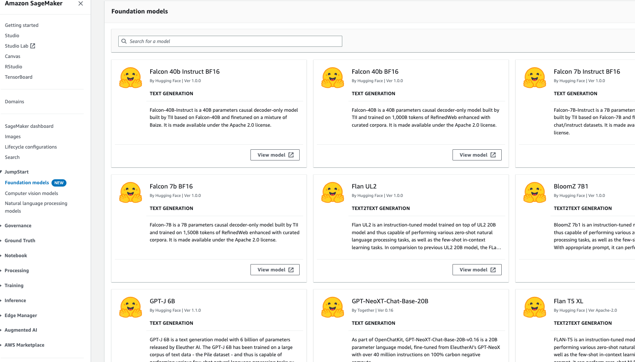The height and width of the screenshot is (362, 635).
Task: Click the Foundation models page heading
Action: coord(139,12)
